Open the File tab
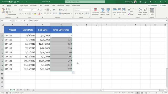168x94 pixels. [x=3, y=5]
